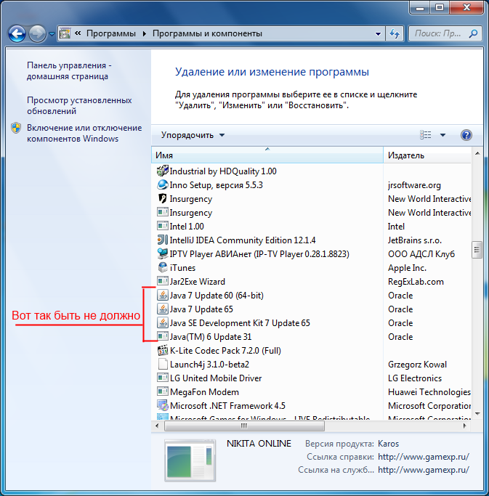Select the MegaFon Modem icon
This screenshot has height=496, width=489.
[162, 391]
